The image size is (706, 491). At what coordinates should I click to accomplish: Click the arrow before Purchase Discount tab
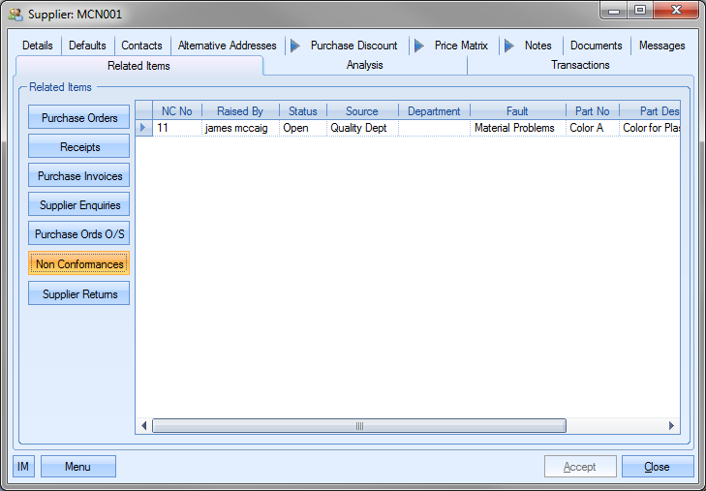[x=293, y=46]
